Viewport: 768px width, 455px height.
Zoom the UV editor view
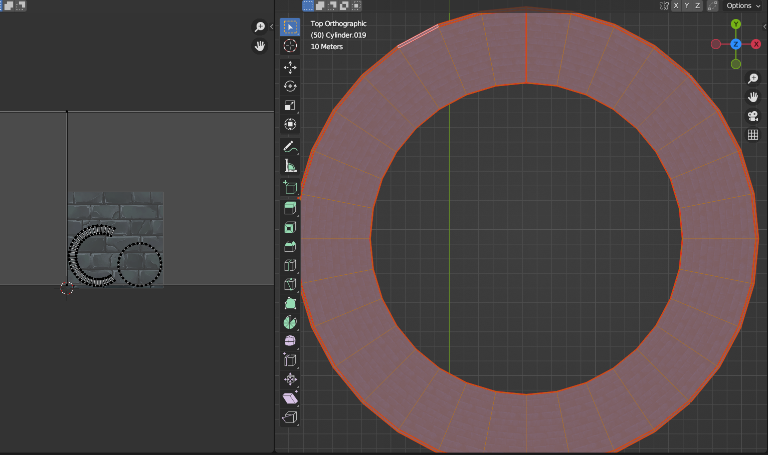[259, 27]
